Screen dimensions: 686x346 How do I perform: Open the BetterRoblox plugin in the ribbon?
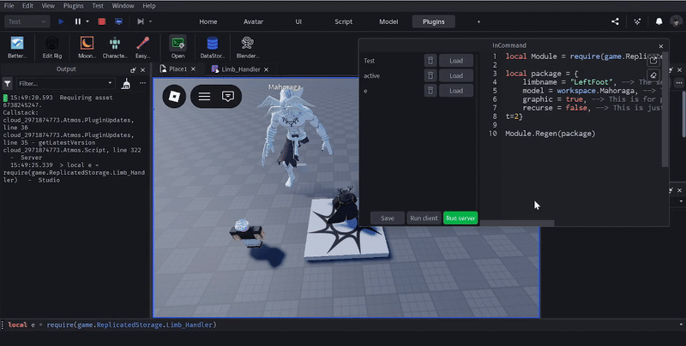[17, 47]
